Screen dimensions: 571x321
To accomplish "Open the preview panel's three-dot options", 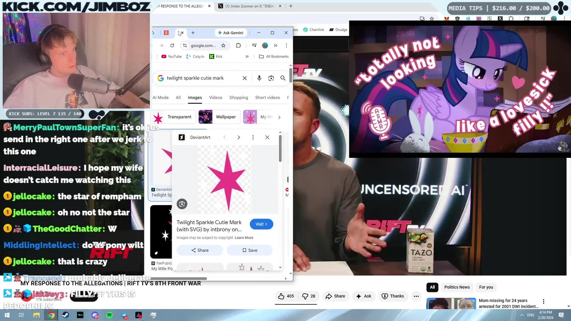I will [253, 137].
